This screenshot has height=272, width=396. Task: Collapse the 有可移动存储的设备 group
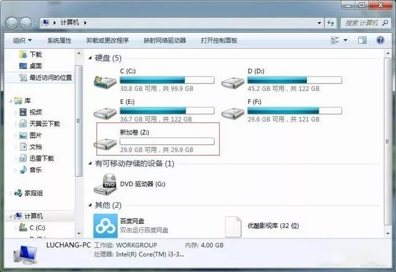[x=90, y=163]
